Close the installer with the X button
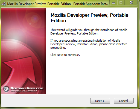The height and width of the screenshot is (109, 140). pos(131,3)
